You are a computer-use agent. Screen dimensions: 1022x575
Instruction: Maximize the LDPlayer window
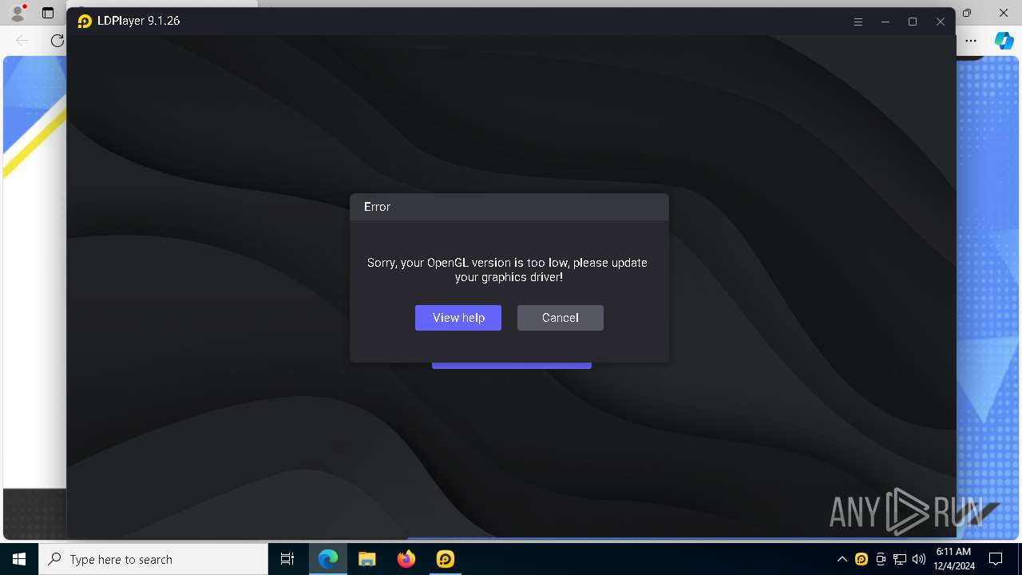click(x=913, y=22)
